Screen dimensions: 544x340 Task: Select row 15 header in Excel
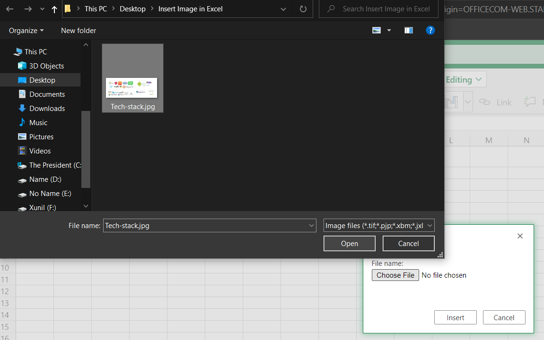pyautogui.click(x=5, y=327)
